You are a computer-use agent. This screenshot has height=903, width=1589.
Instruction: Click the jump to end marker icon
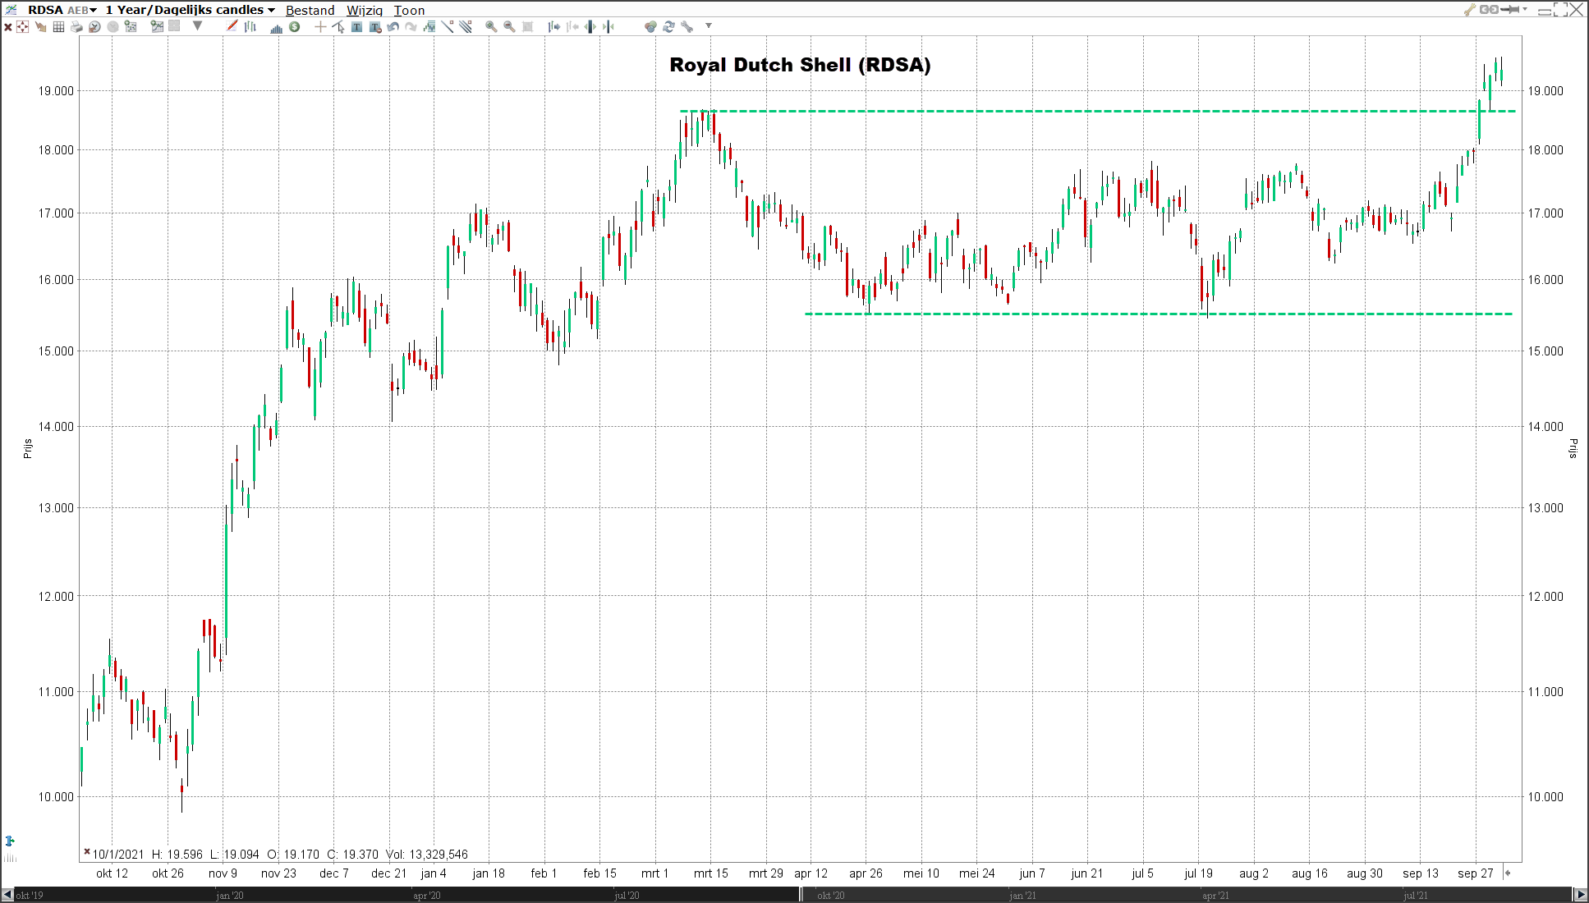[609, 27]
